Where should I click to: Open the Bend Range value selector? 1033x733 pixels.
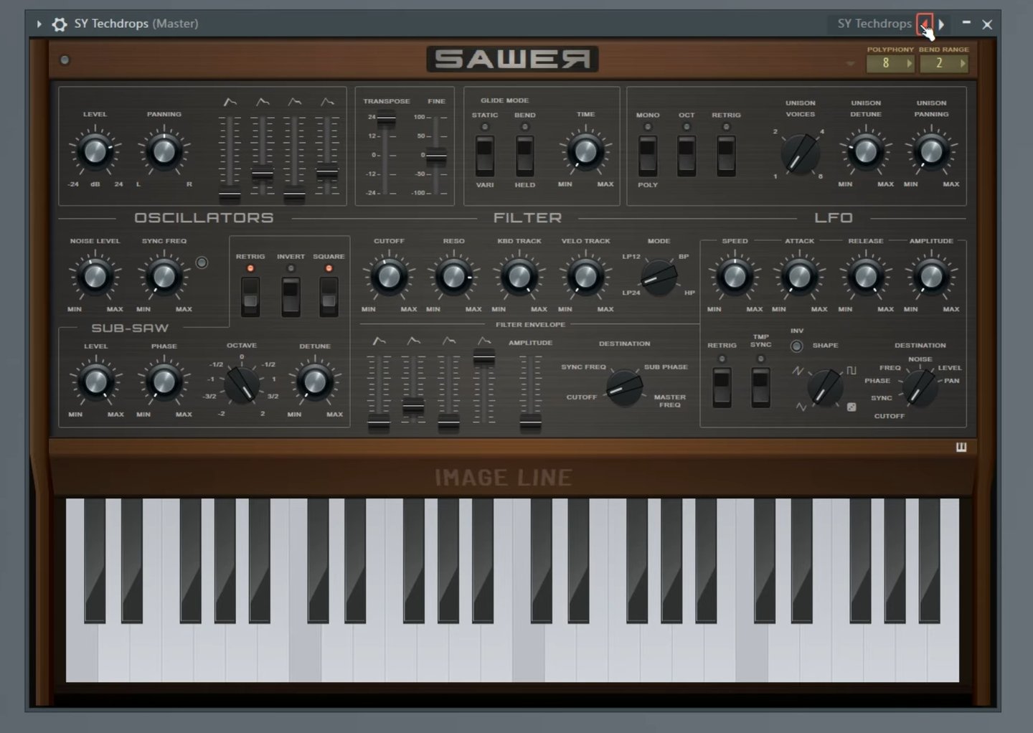(943, 63)
